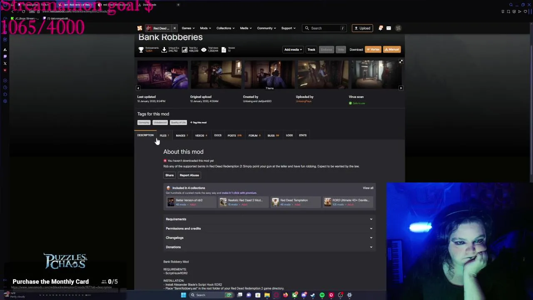The width and height of the screenshot is (533, 300).
Task: Click the Manual download button
Action: tap(392, 50)
